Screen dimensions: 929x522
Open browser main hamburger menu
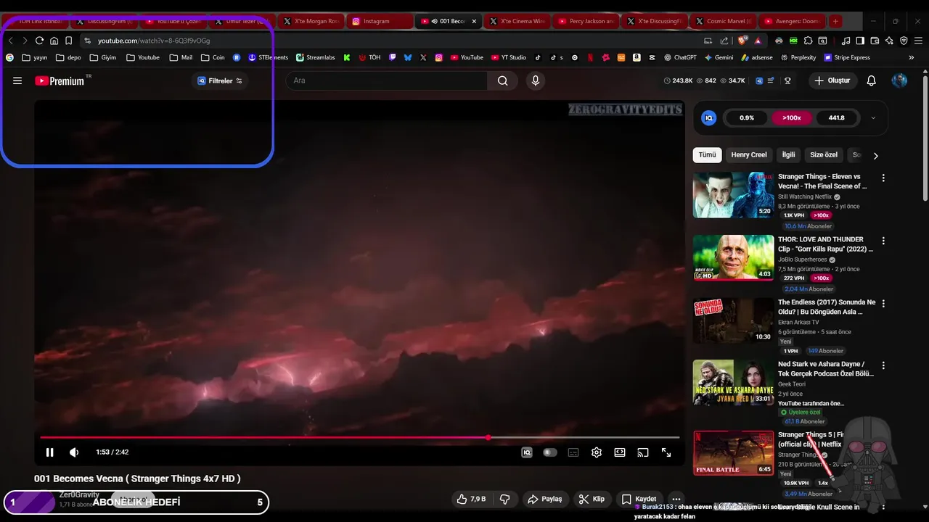pyautogui.click(x=918, y=41)
